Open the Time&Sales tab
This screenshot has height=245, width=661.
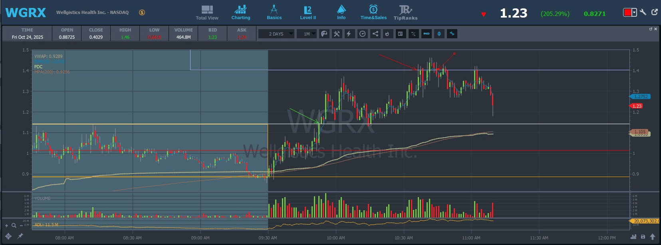point(373,13)
